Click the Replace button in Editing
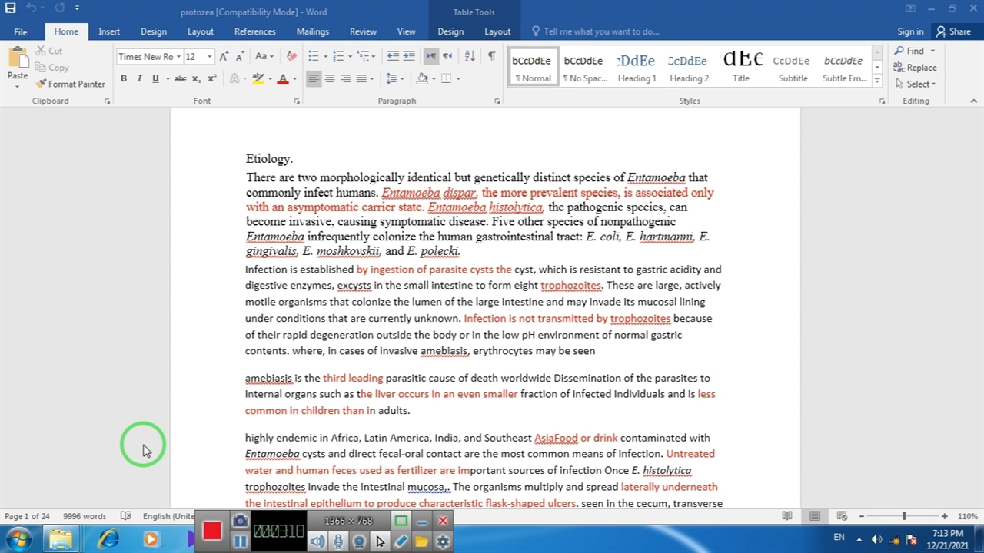Viewport: 984px width, 553px height. 915,68
